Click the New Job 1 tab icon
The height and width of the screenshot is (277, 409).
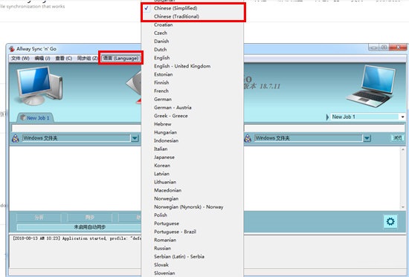click(23, 117)
